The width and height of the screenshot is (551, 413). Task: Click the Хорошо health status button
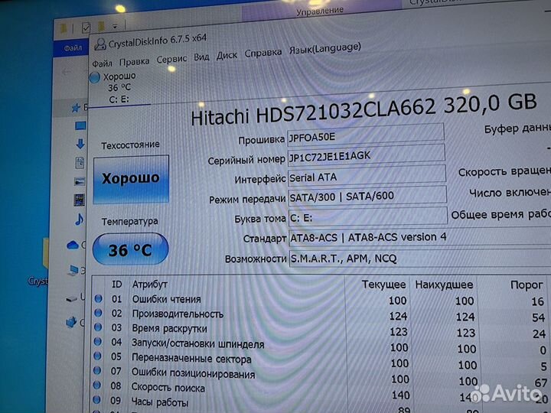coord(131,179)
